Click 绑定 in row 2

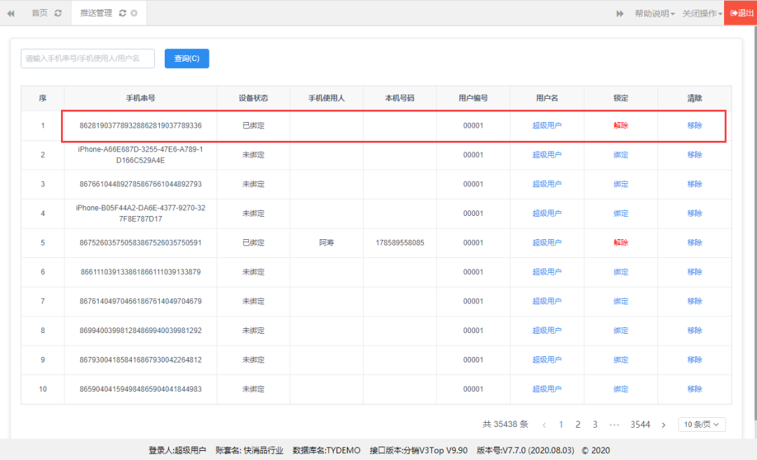click(621, 155)
